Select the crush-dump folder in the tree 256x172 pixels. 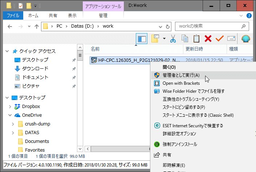37,124
